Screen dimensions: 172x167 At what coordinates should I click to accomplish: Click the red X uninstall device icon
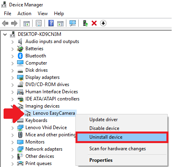coord(94,23)
